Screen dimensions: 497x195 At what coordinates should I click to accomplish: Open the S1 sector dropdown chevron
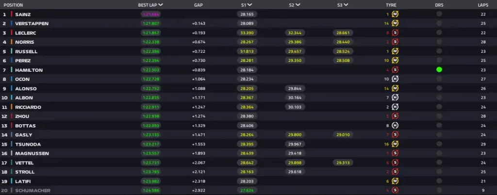[250, 5]
